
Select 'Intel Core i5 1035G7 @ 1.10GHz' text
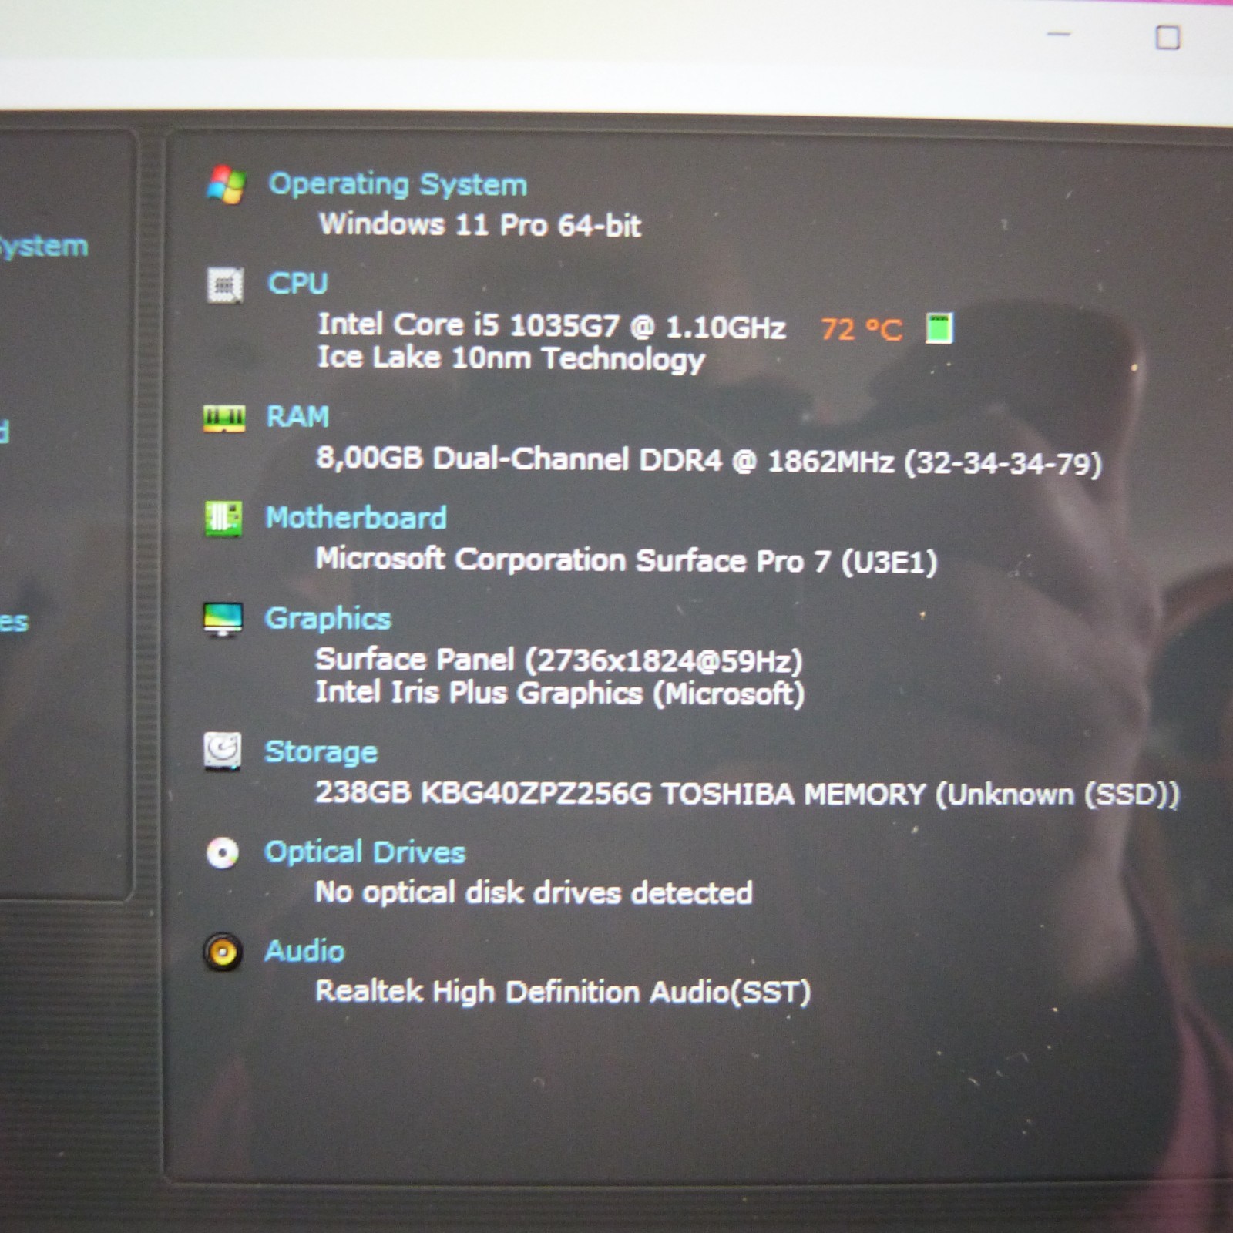coord(552,326)
